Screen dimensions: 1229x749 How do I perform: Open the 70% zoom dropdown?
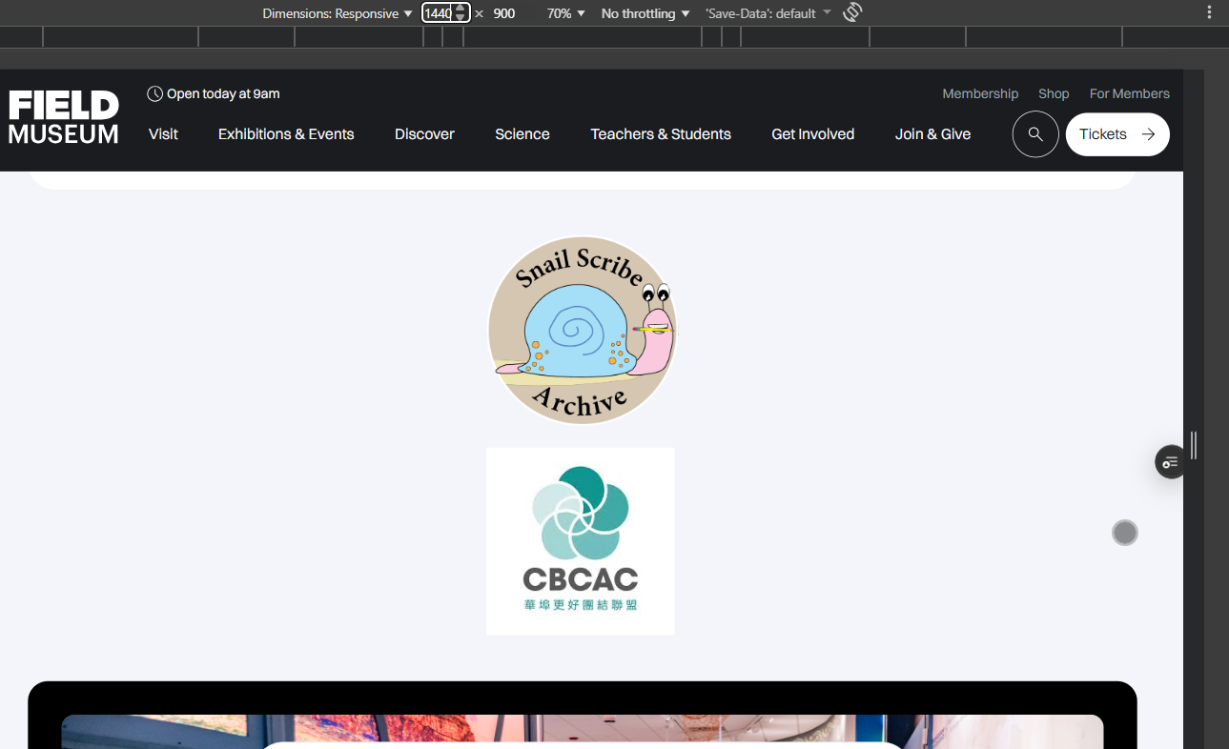tap(566, 13)
